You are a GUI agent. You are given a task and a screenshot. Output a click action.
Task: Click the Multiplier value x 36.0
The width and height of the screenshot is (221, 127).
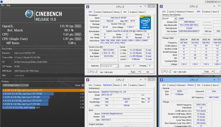click(x=108, y=53)
